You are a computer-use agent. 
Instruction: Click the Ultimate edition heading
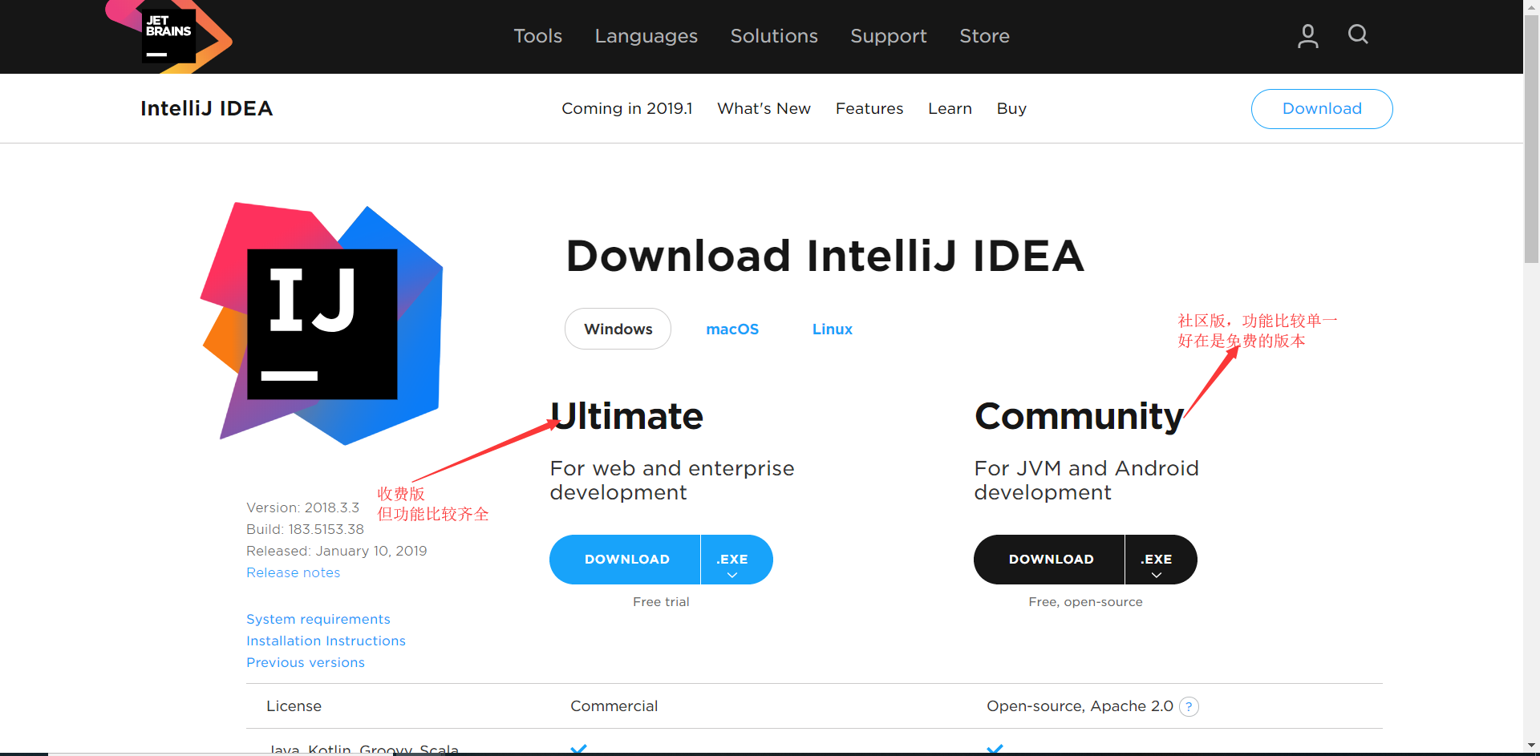click(626, 416)
